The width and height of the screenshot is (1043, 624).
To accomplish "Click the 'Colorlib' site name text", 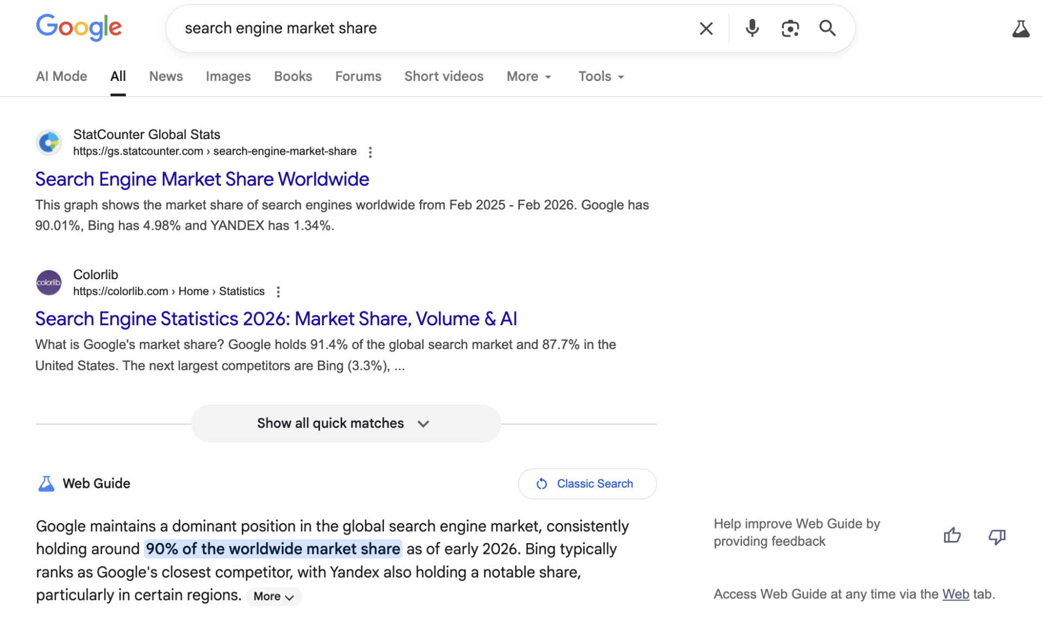I will pos(96,274).
